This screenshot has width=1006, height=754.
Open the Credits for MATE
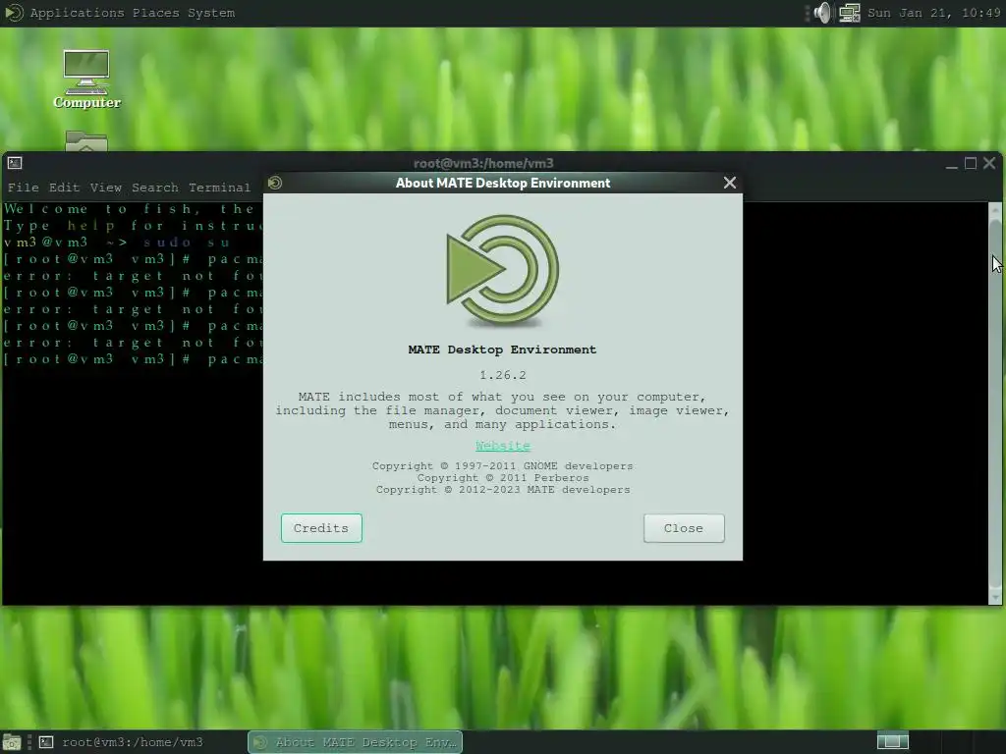coord(321,527)
